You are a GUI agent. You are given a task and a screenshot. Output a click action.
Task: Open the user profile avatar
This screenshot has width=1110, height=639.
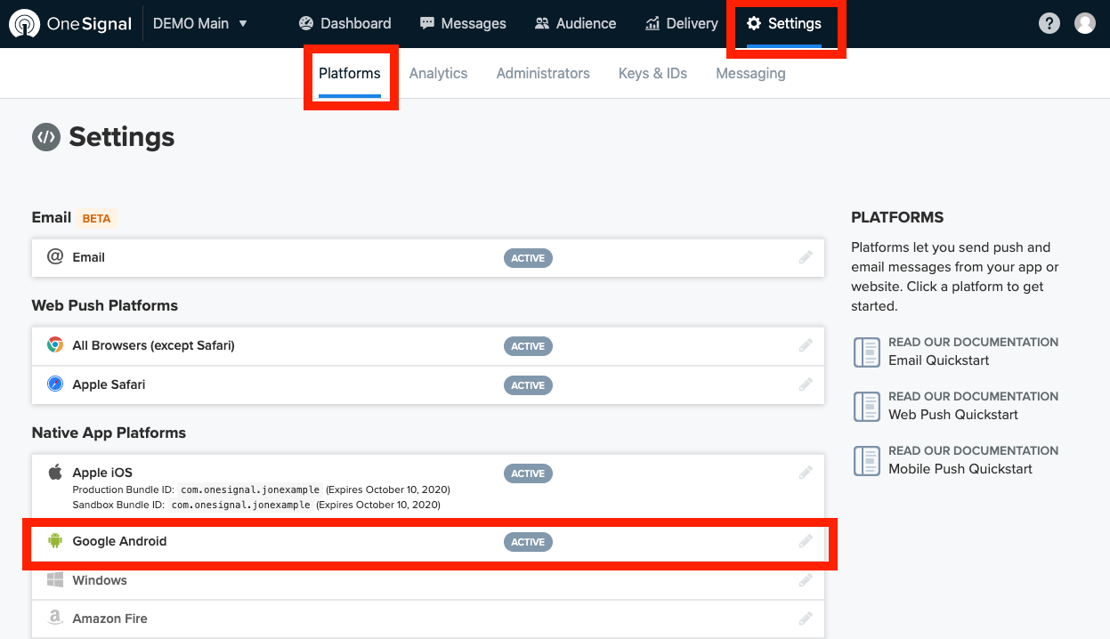pos(1085,24)
